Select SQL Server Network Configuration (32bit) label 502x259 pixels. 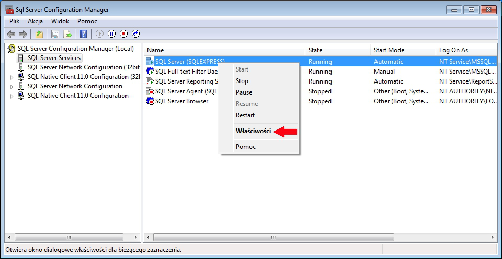(x=84, y=67)
